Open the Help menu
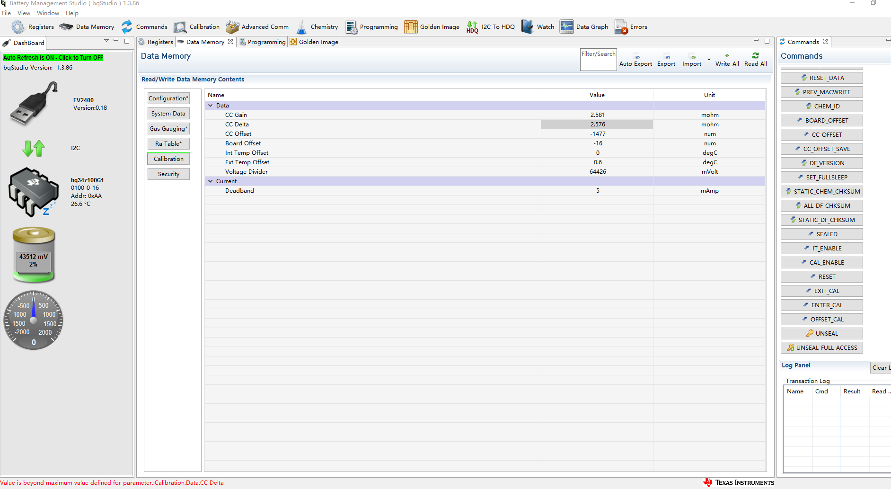The image size is (891, 489). pos(72,13)
